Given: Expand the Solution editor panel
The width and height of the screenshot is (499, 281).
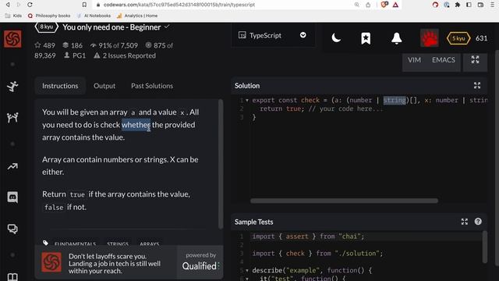Looking at the screenshot, I should (476, 85).
